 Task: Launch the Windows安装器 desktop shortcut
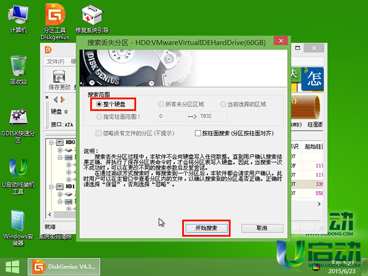click(18, 228)
